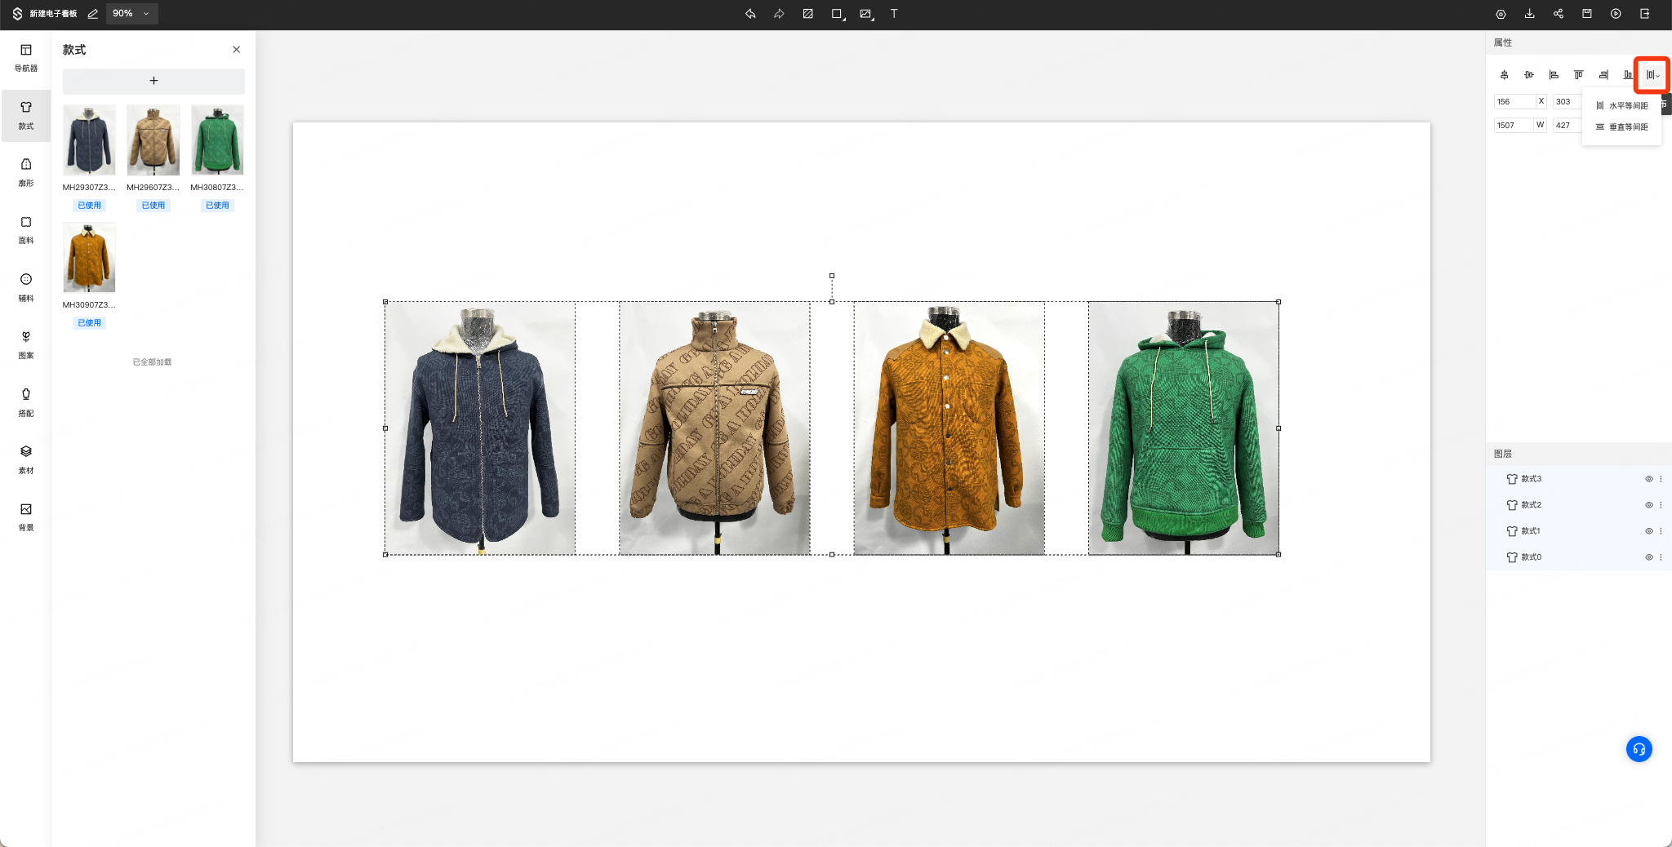The image size is (1672, 847).
Task: Click the share icon in top bar
Action: (x=1559, y=14)
